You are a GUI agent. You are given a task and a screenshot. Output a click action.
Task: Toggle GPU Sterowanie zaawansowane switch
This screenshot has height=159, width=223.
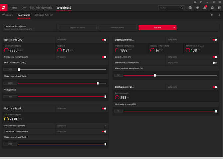(104, 57)
